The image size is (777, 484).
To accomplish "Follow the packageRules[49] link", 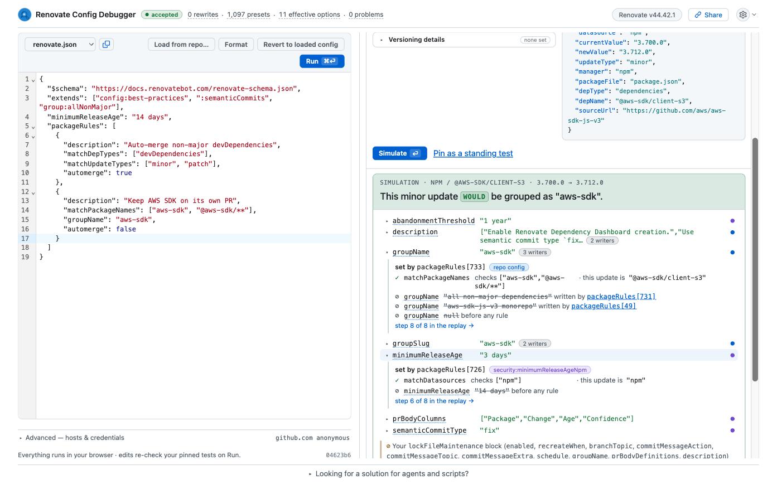I will pos(604,306).
